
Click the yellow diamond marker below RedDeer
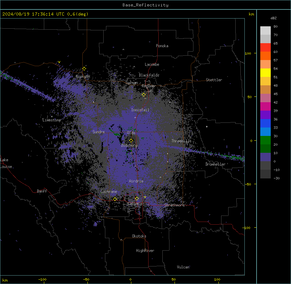tap(144, 95)
